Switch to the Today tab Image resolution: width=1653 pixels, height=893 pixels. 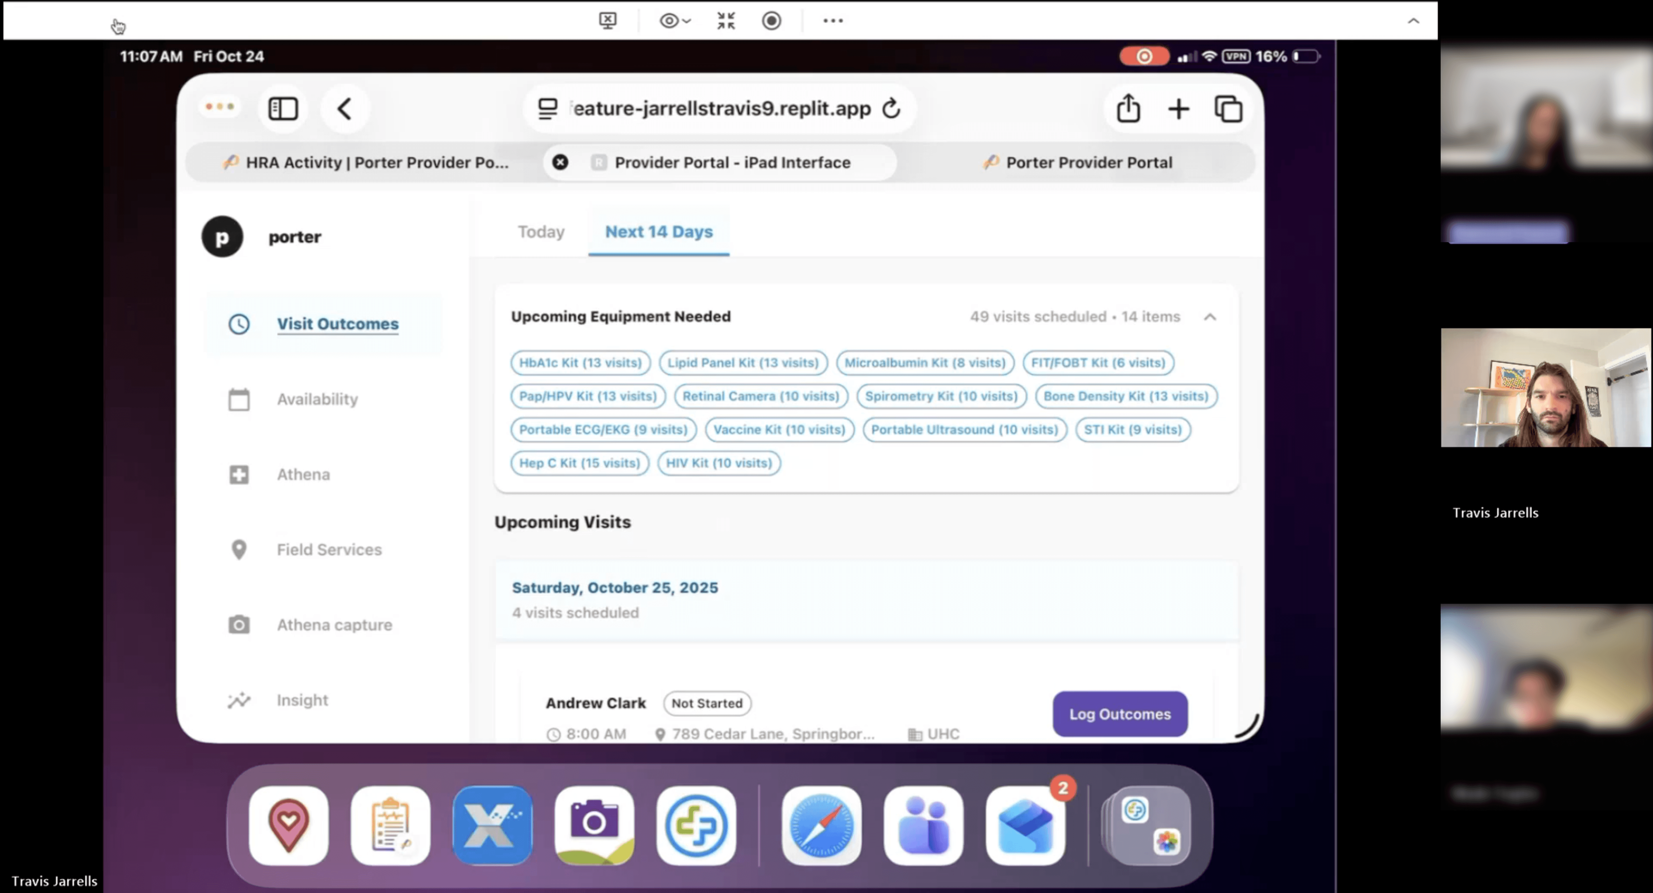pos(541,232)
